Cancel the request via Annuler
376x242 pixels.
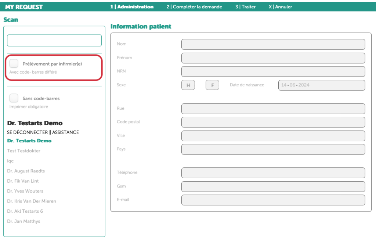point(281,7)
